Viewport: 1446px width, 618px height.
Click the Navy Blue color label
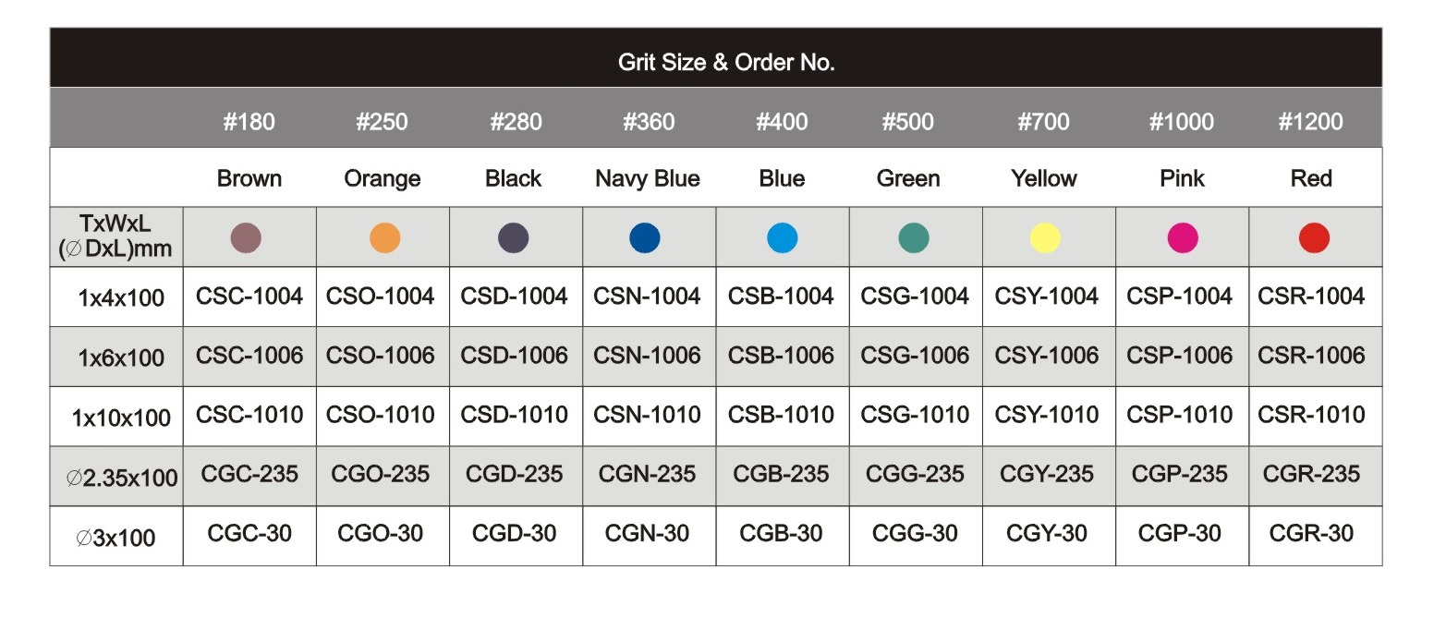coord(648,178)
